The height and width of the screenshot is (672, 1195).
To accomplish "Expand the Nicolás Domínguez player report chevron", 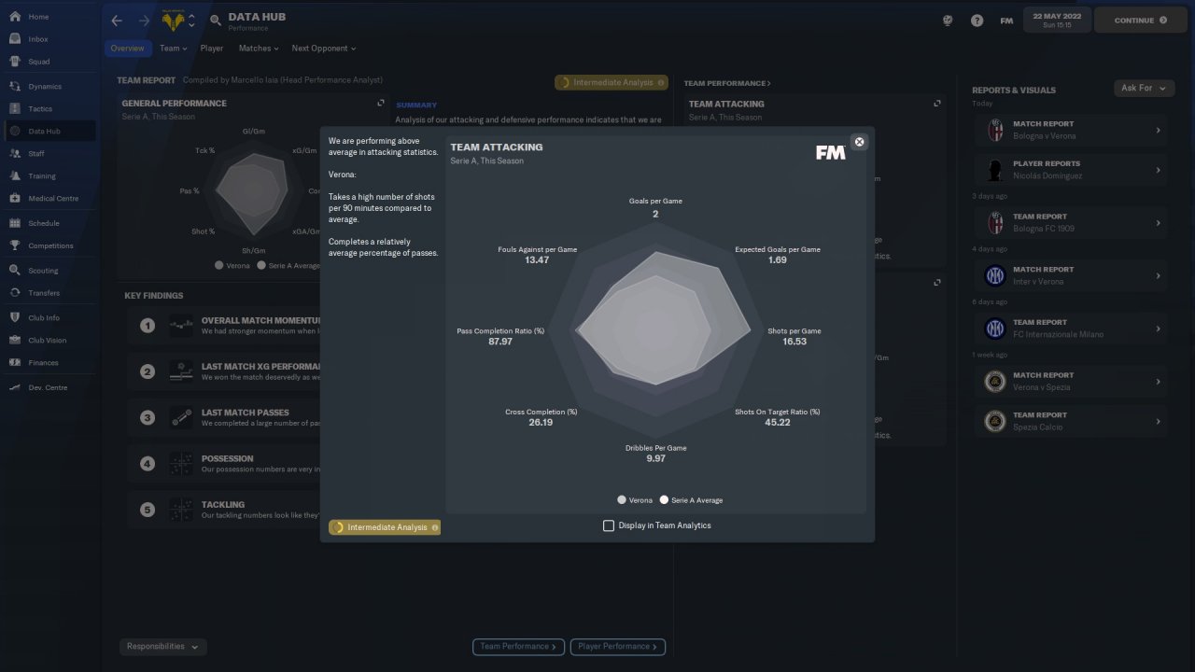I will click(1158, 170).
